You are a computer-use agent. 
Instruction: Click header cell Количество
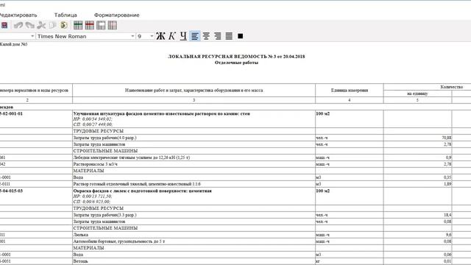pos(451,87)
